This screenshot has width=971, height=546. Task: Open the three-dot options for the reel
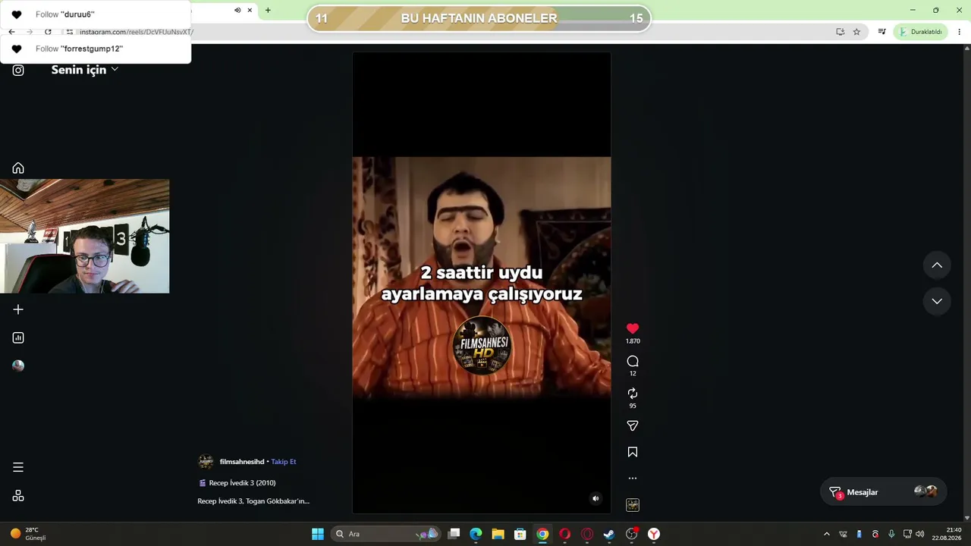pos(633,479)
